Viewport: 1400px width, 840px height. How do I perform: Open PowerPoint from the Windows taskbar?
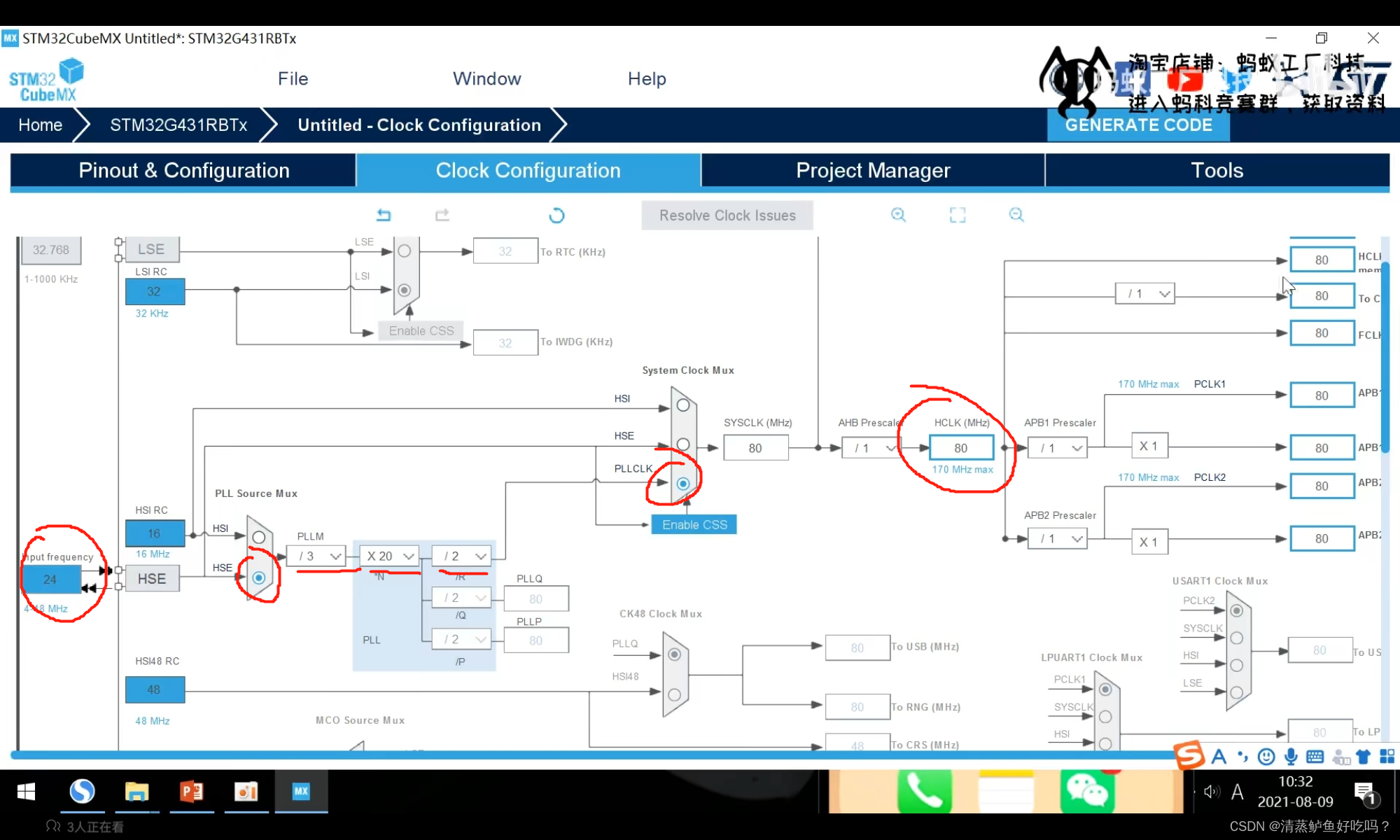click(x=191, y=792)
